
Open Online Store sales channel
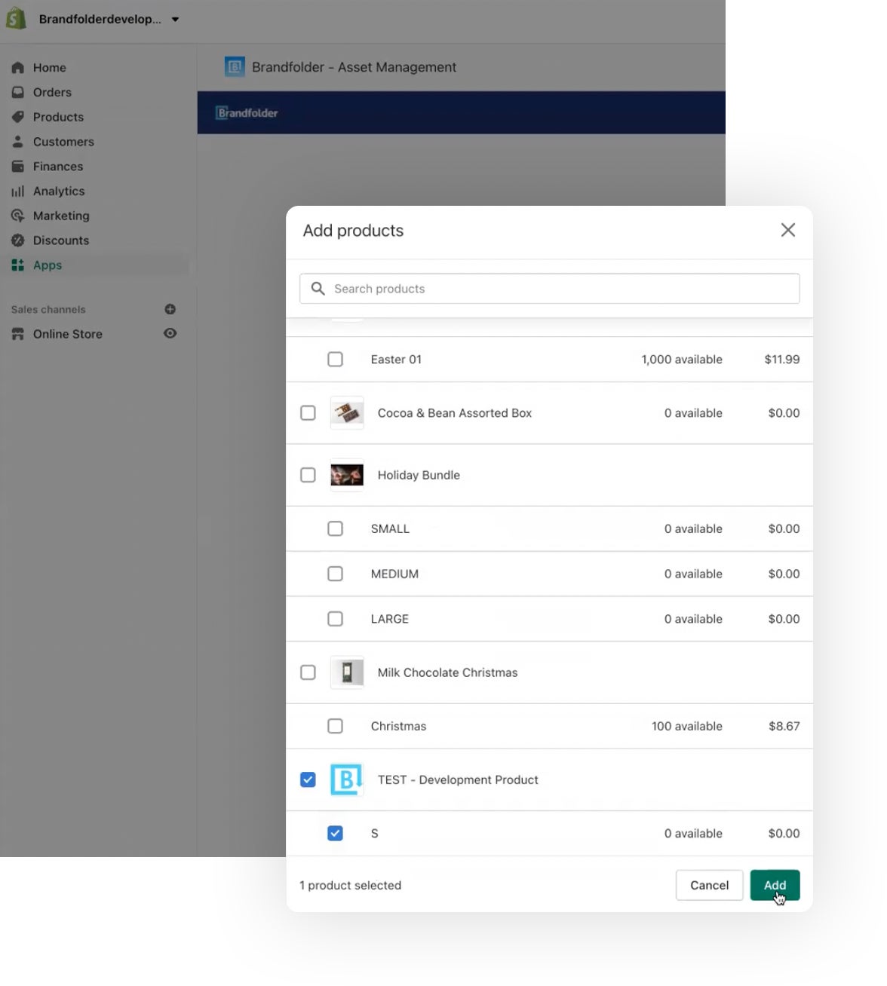[x=68, y=334]
